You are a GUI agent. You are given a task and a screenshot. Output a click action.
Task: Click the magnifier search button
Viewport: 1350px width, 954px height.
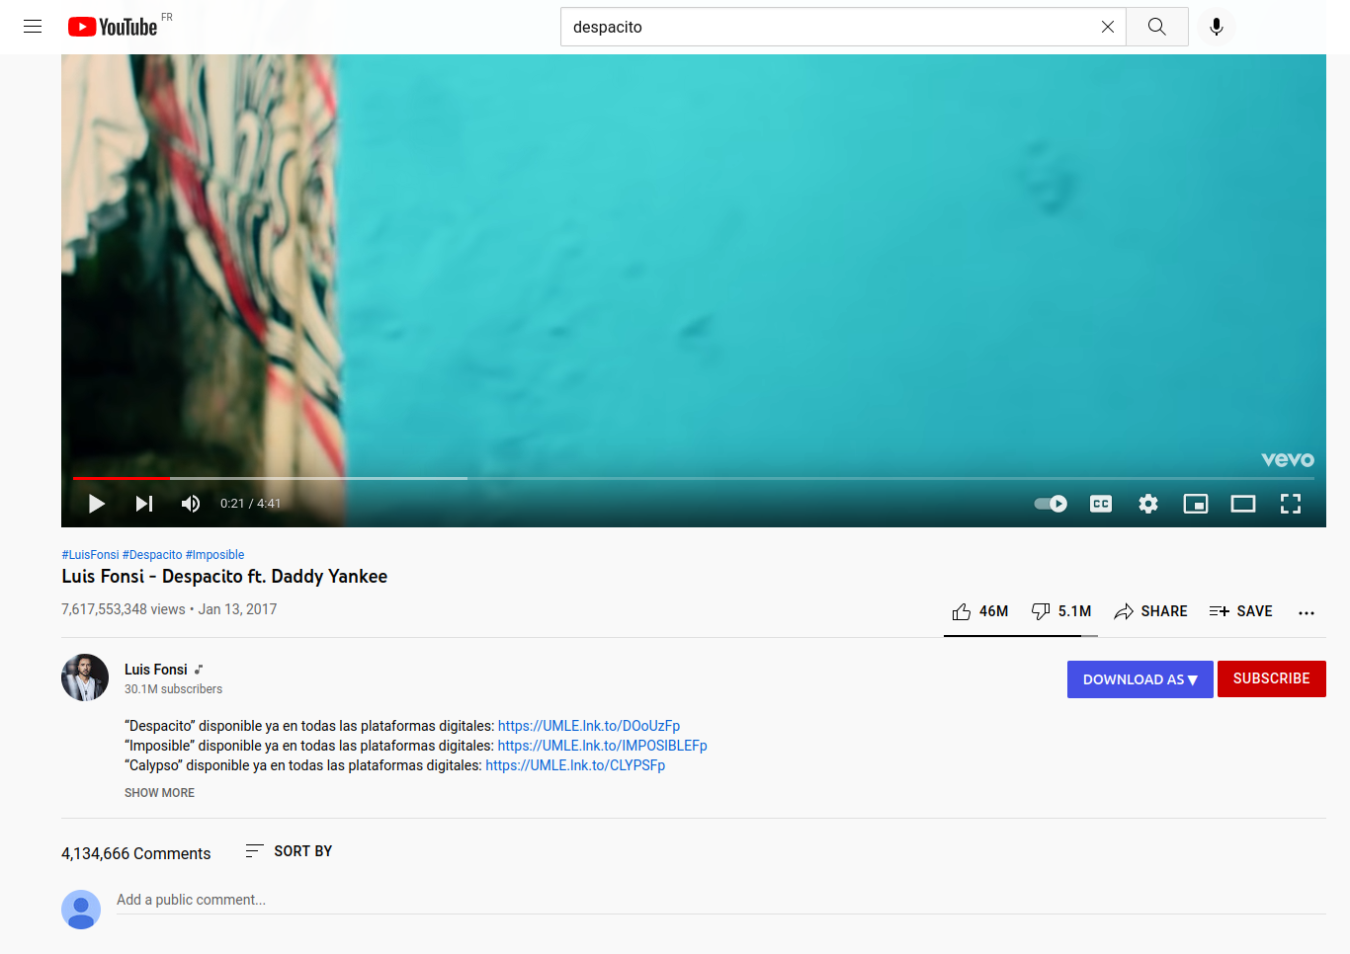pyautogui.click(x=1157, y=27)
